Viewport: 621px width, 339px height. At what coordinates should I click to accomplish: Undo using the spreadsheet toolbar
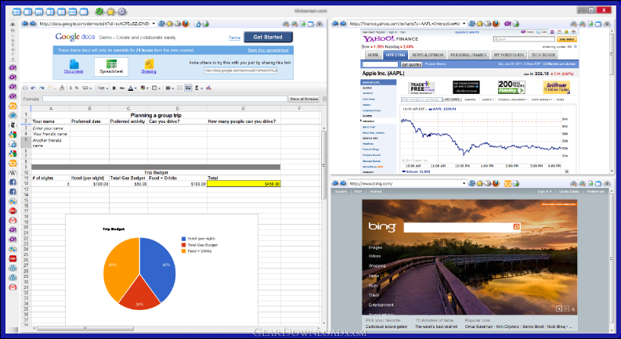33,88
